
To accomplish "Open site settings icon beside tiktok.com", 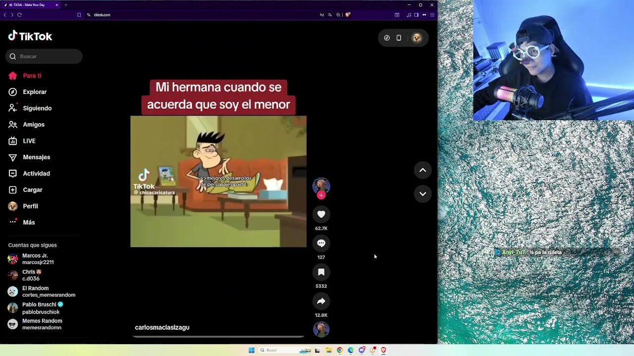I will tap(89, 15).
